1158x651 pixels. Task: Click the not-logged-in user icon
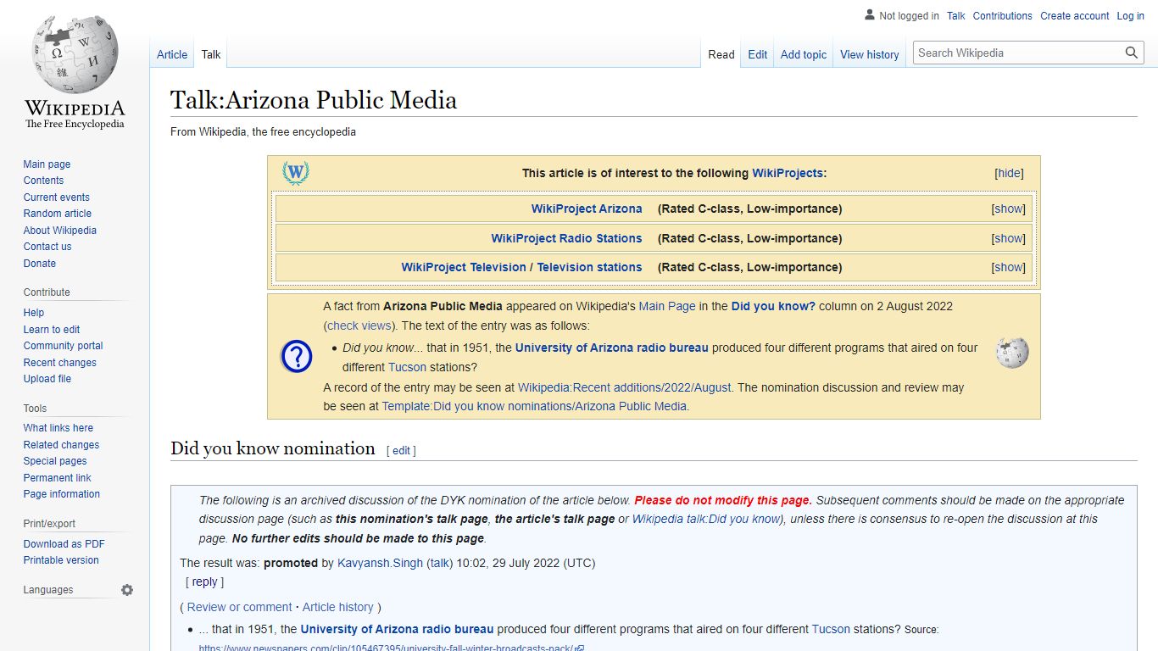point(870,15)
